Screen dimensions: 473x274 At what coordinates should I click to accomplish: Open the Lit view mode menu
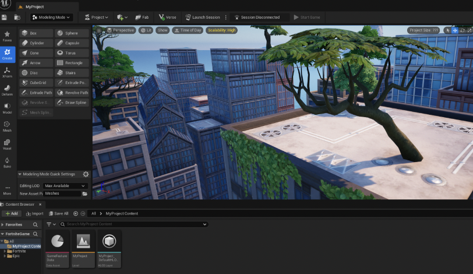pos(146,30)
